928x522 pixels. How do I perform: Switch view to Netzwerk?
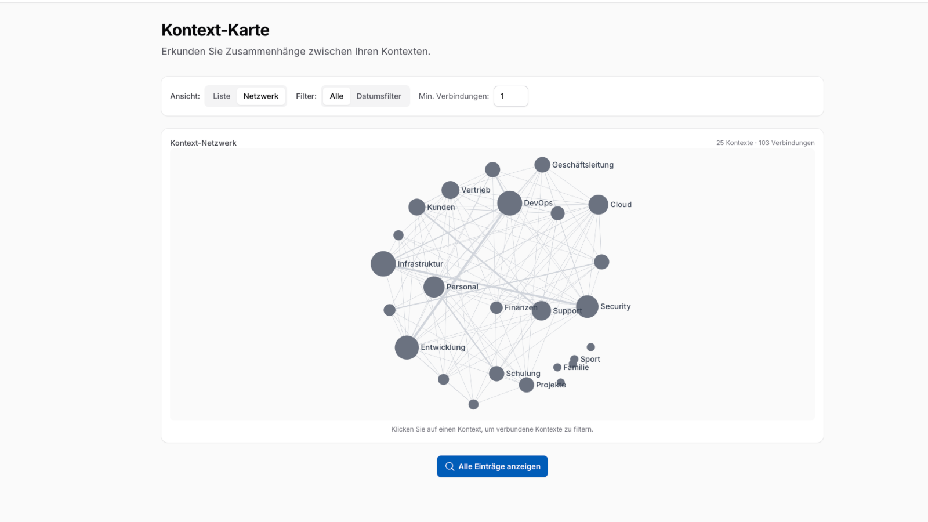(261, 96)
